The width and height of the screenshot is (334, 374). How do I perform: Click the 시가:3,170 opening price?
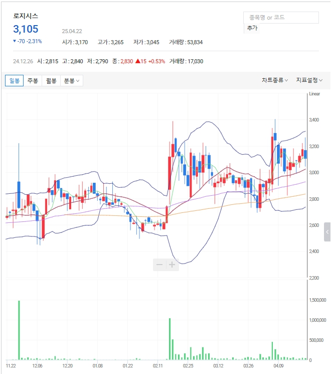click(x=75, y=42)
